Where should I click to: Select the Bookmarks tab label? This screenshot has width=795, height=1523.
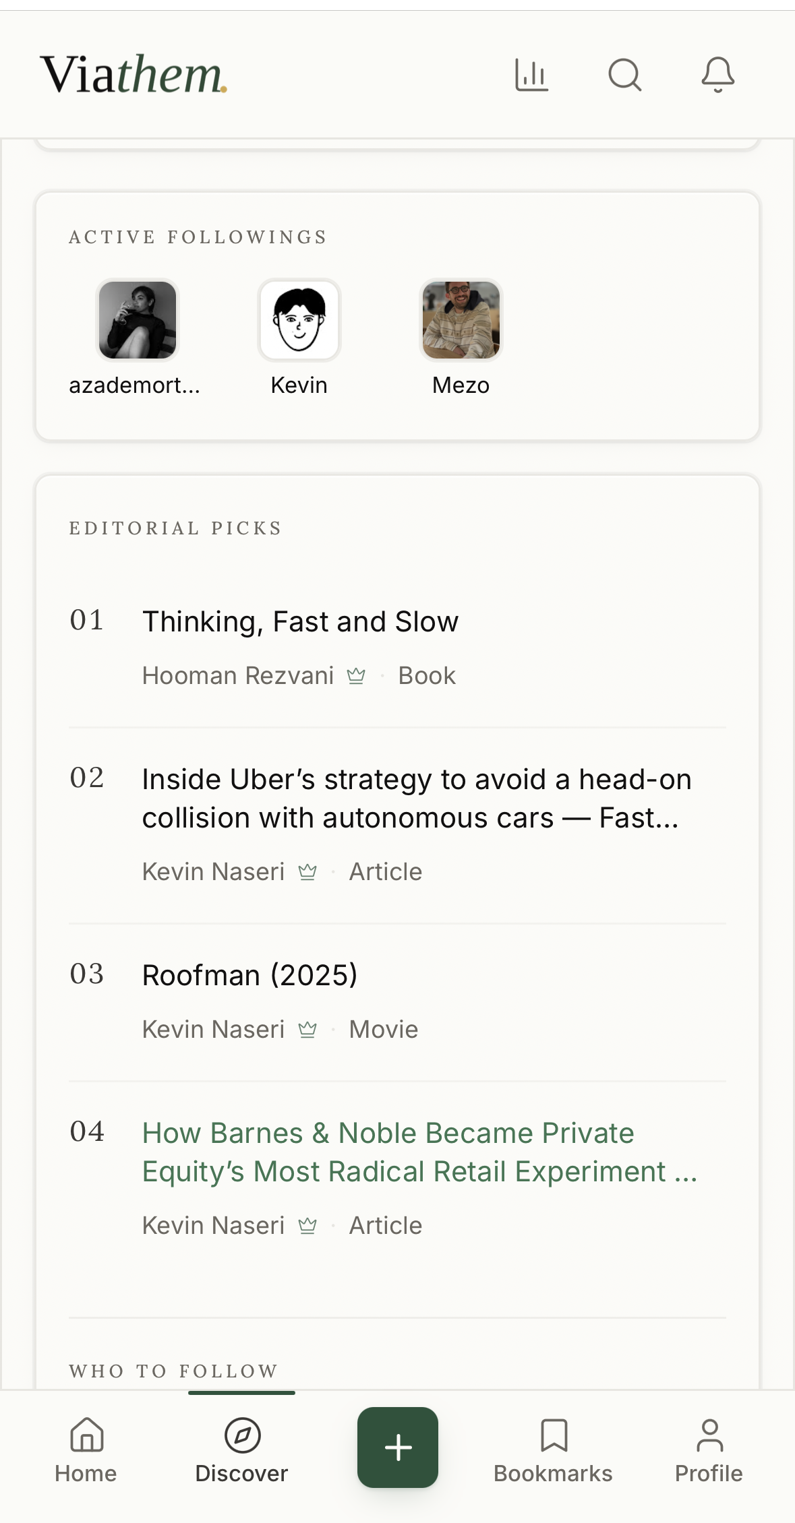[x=553, y=1474]
